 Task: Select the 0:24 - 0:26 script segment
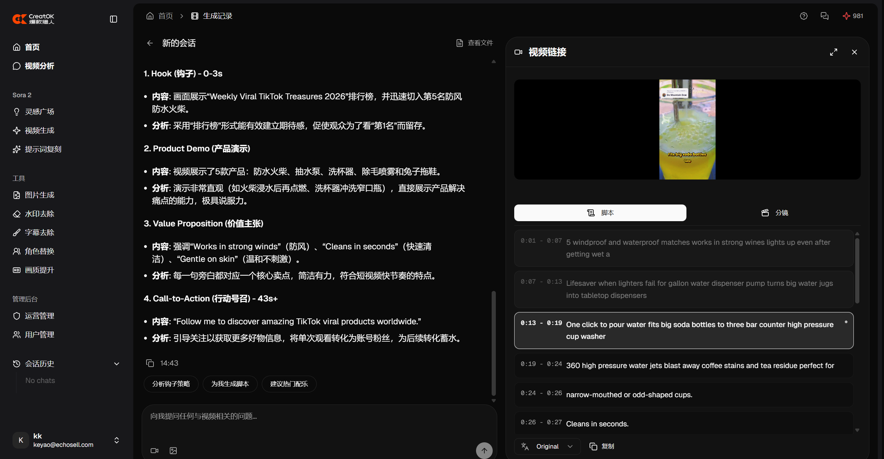pyautogui.click(x=684, y=395)
